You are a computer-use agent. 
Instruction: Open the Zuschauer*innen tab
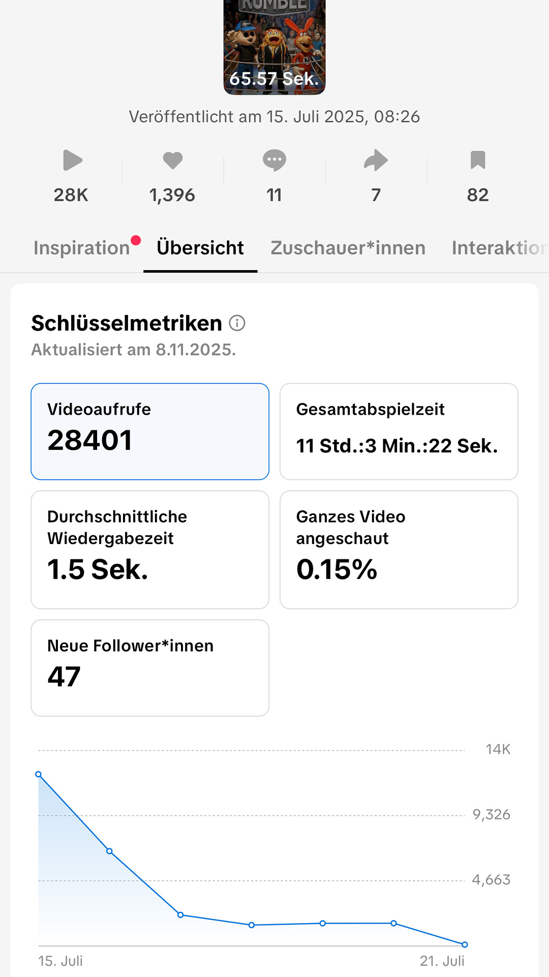(348, 248)
